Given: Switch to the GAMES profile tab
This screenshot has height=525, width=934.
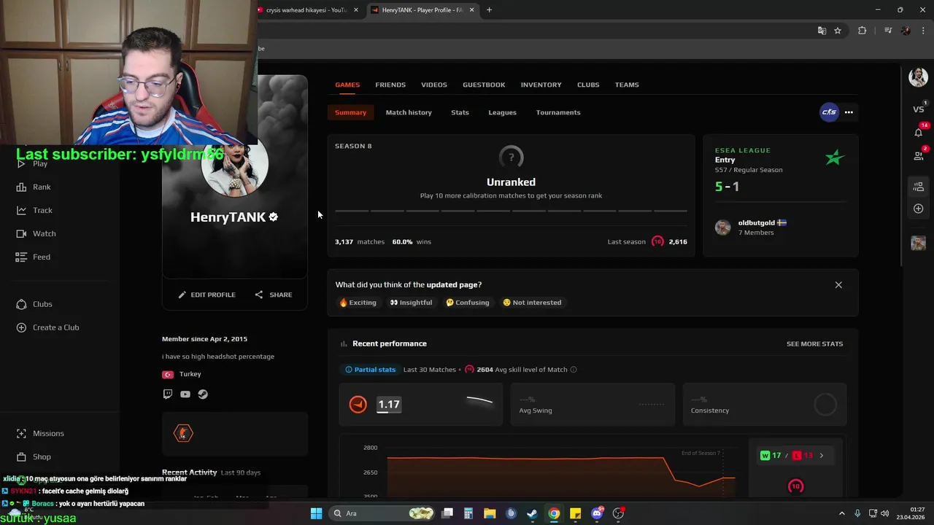Looking at the screenshot, I should 347,85.
